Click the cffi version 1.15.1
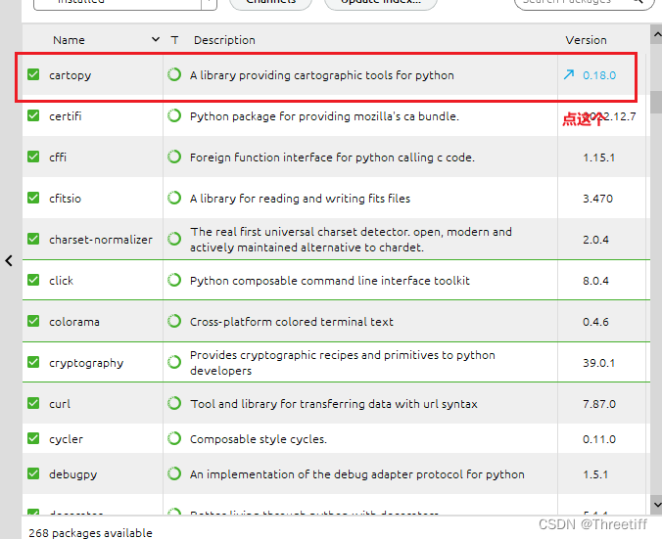The image size is (662, 539). [x=598, y=157]
